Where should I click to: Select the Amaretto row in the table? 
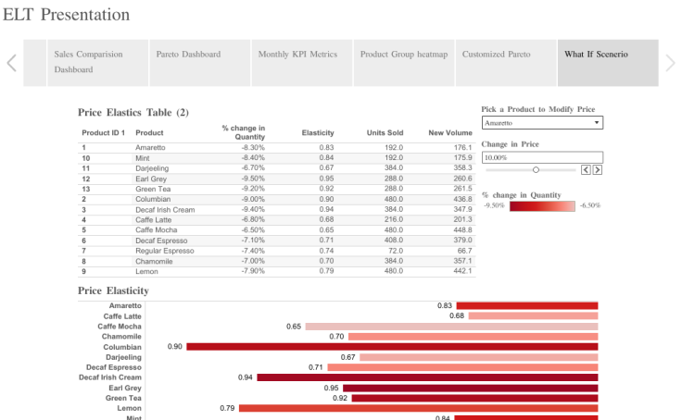[152, 147]
